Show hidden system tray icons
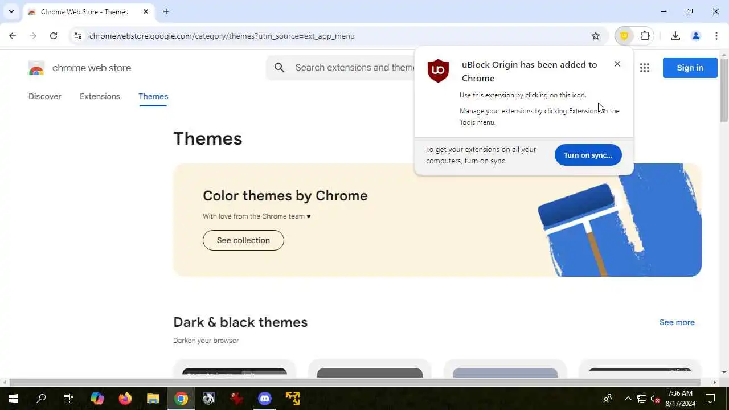The width and height of the screenshot is (729, 410). (x=628, y=399)
